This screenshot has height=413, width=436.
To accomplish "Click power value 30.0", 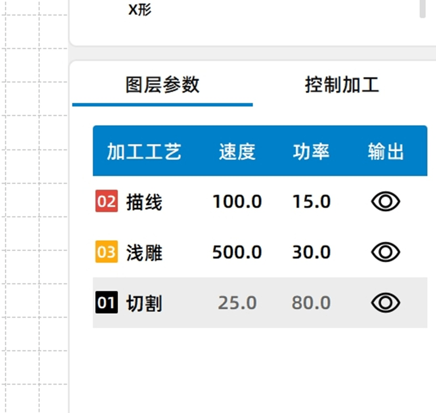I will coord(311,252).
